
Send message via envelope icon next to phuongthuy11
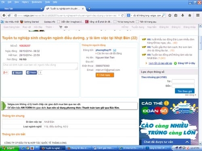point(114,50)
